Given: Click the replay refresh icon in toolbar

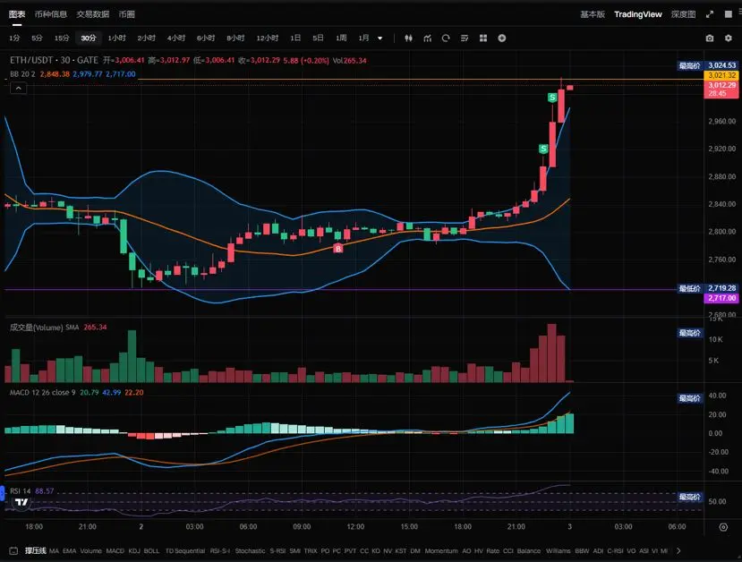Looking at the screenshot, I should coord(446,38).
